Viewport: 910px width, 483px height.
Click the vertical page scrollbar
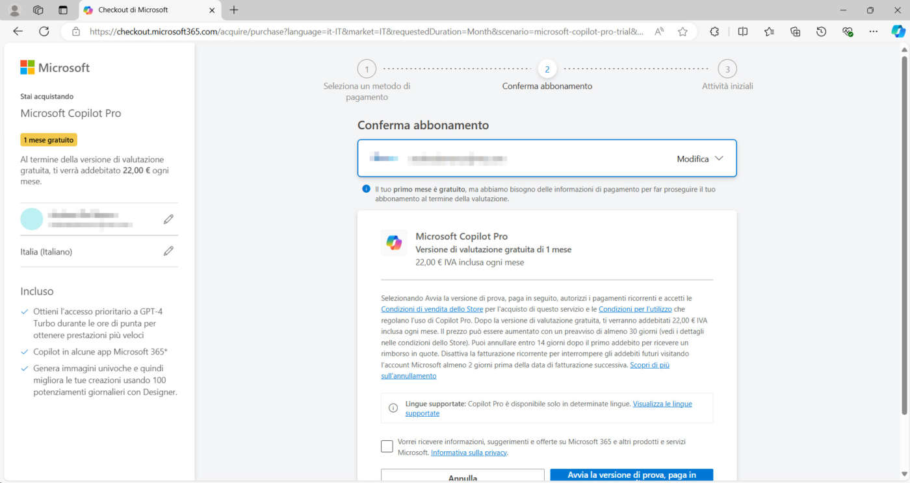point(904,235)
